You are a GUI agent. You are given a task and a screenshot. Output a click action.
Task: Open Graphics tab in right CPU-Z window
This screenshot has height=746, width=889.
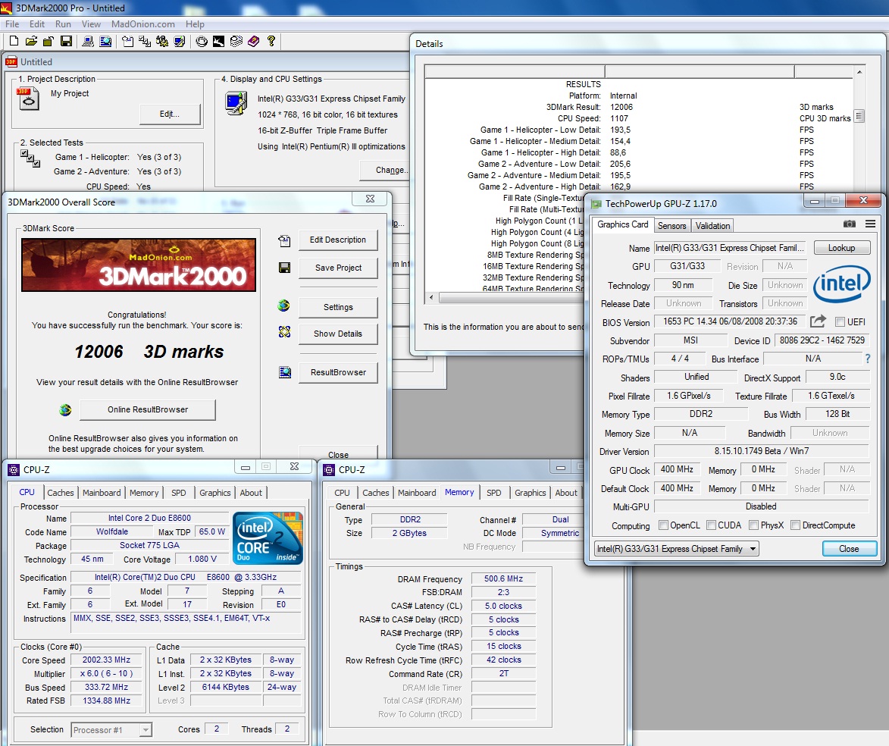530,493
